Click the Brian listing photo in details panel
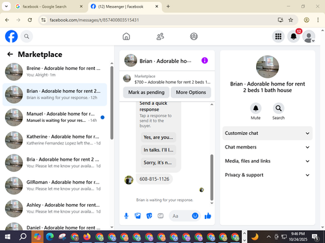 267,67
